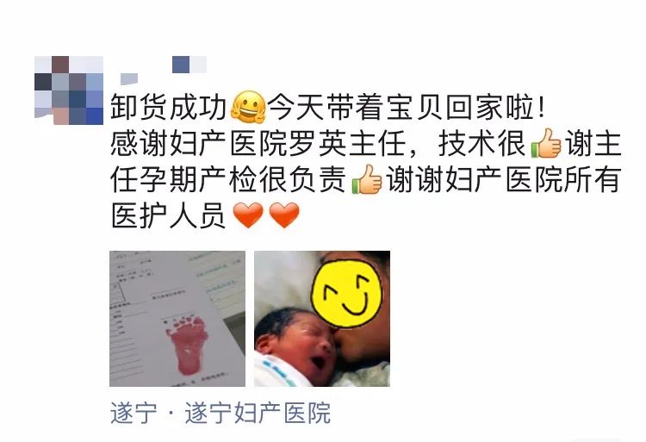
Task: Click the 任孕期产检很负责 text
Action: click(x=228, y=179)
